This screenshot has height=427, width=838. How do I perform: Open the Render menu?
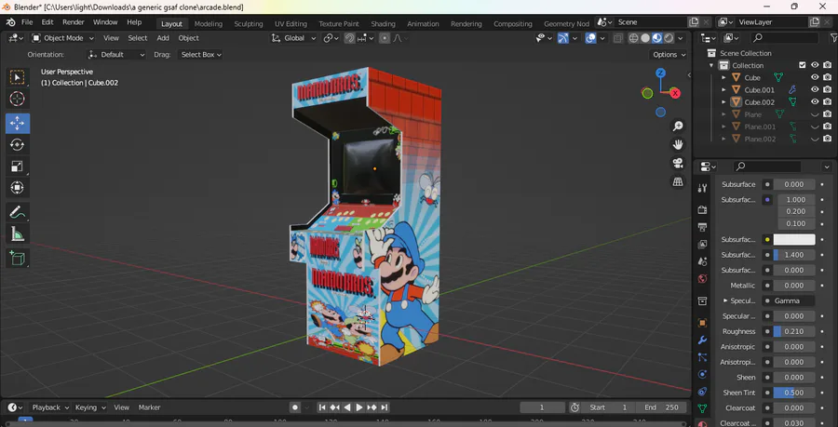coord(74,22)
